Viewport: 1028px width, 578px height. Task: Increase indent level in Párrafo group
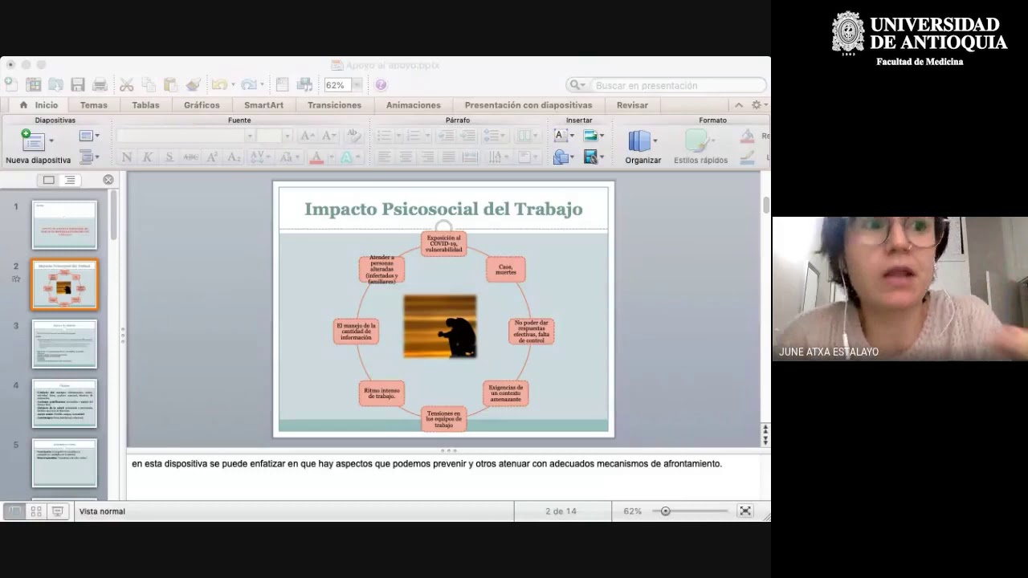click(x=467, y=136)
